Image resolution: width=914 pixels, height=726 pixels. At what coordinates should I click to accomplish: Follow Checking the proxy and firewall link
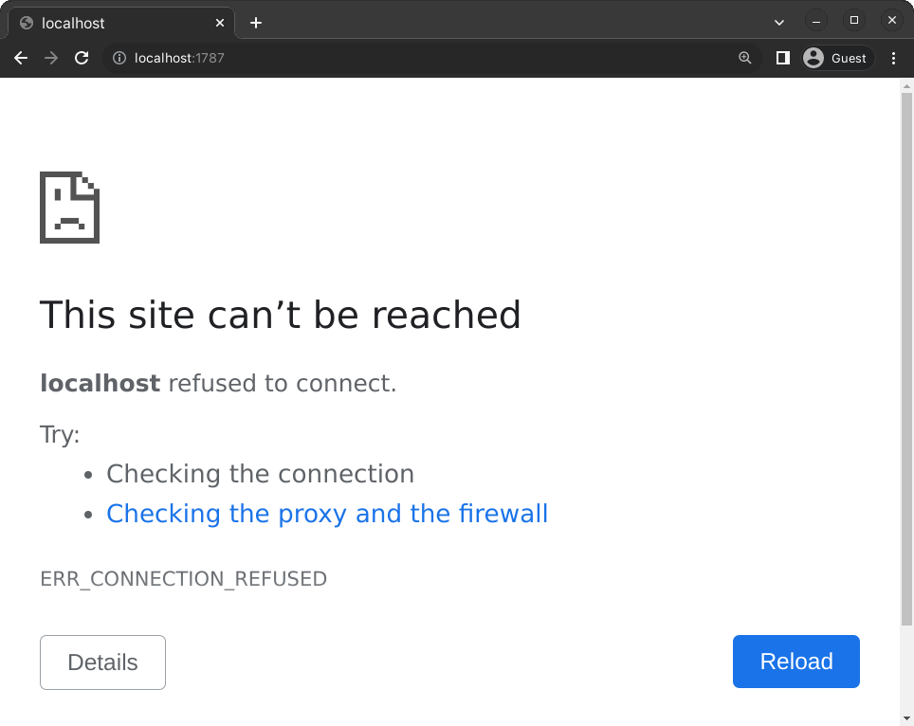(x=327, y=514)
